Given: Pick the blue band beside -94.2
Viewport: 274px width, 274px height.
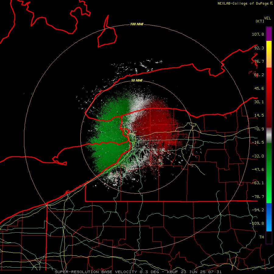Looking at the screenshot, I should (269, 217).
